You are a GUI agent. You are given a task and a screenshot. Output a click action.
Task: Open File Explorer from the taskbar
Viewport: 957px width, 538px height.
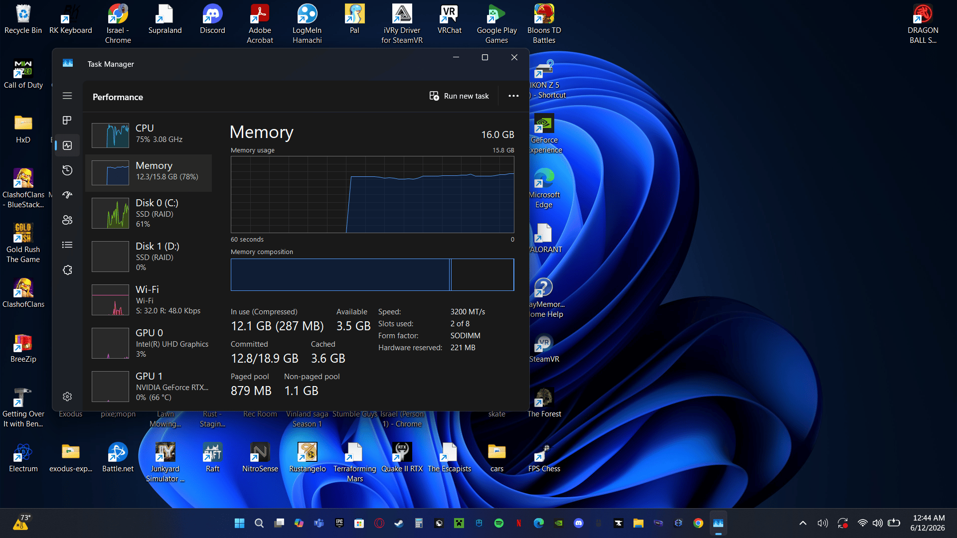(x=638, y=523)
